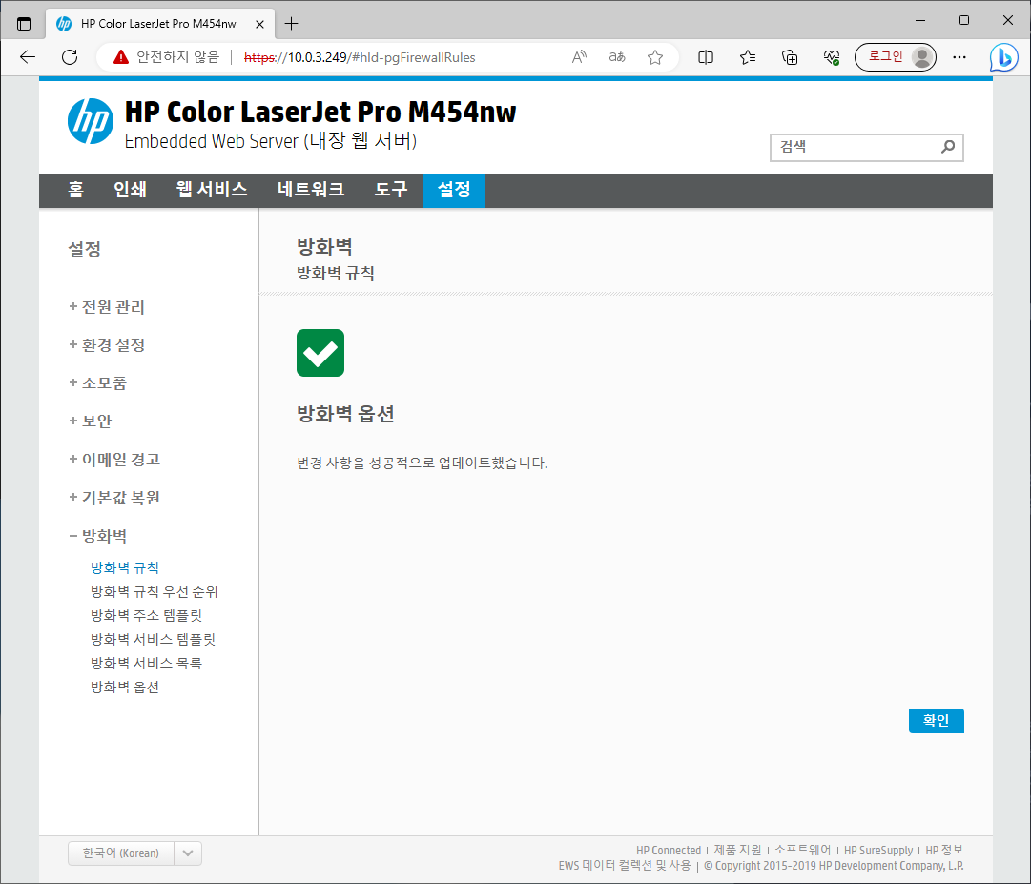Open the Read aloud icon in address bar
The height and width of the screenshot is (884, 1031).
tap(579, 57)
